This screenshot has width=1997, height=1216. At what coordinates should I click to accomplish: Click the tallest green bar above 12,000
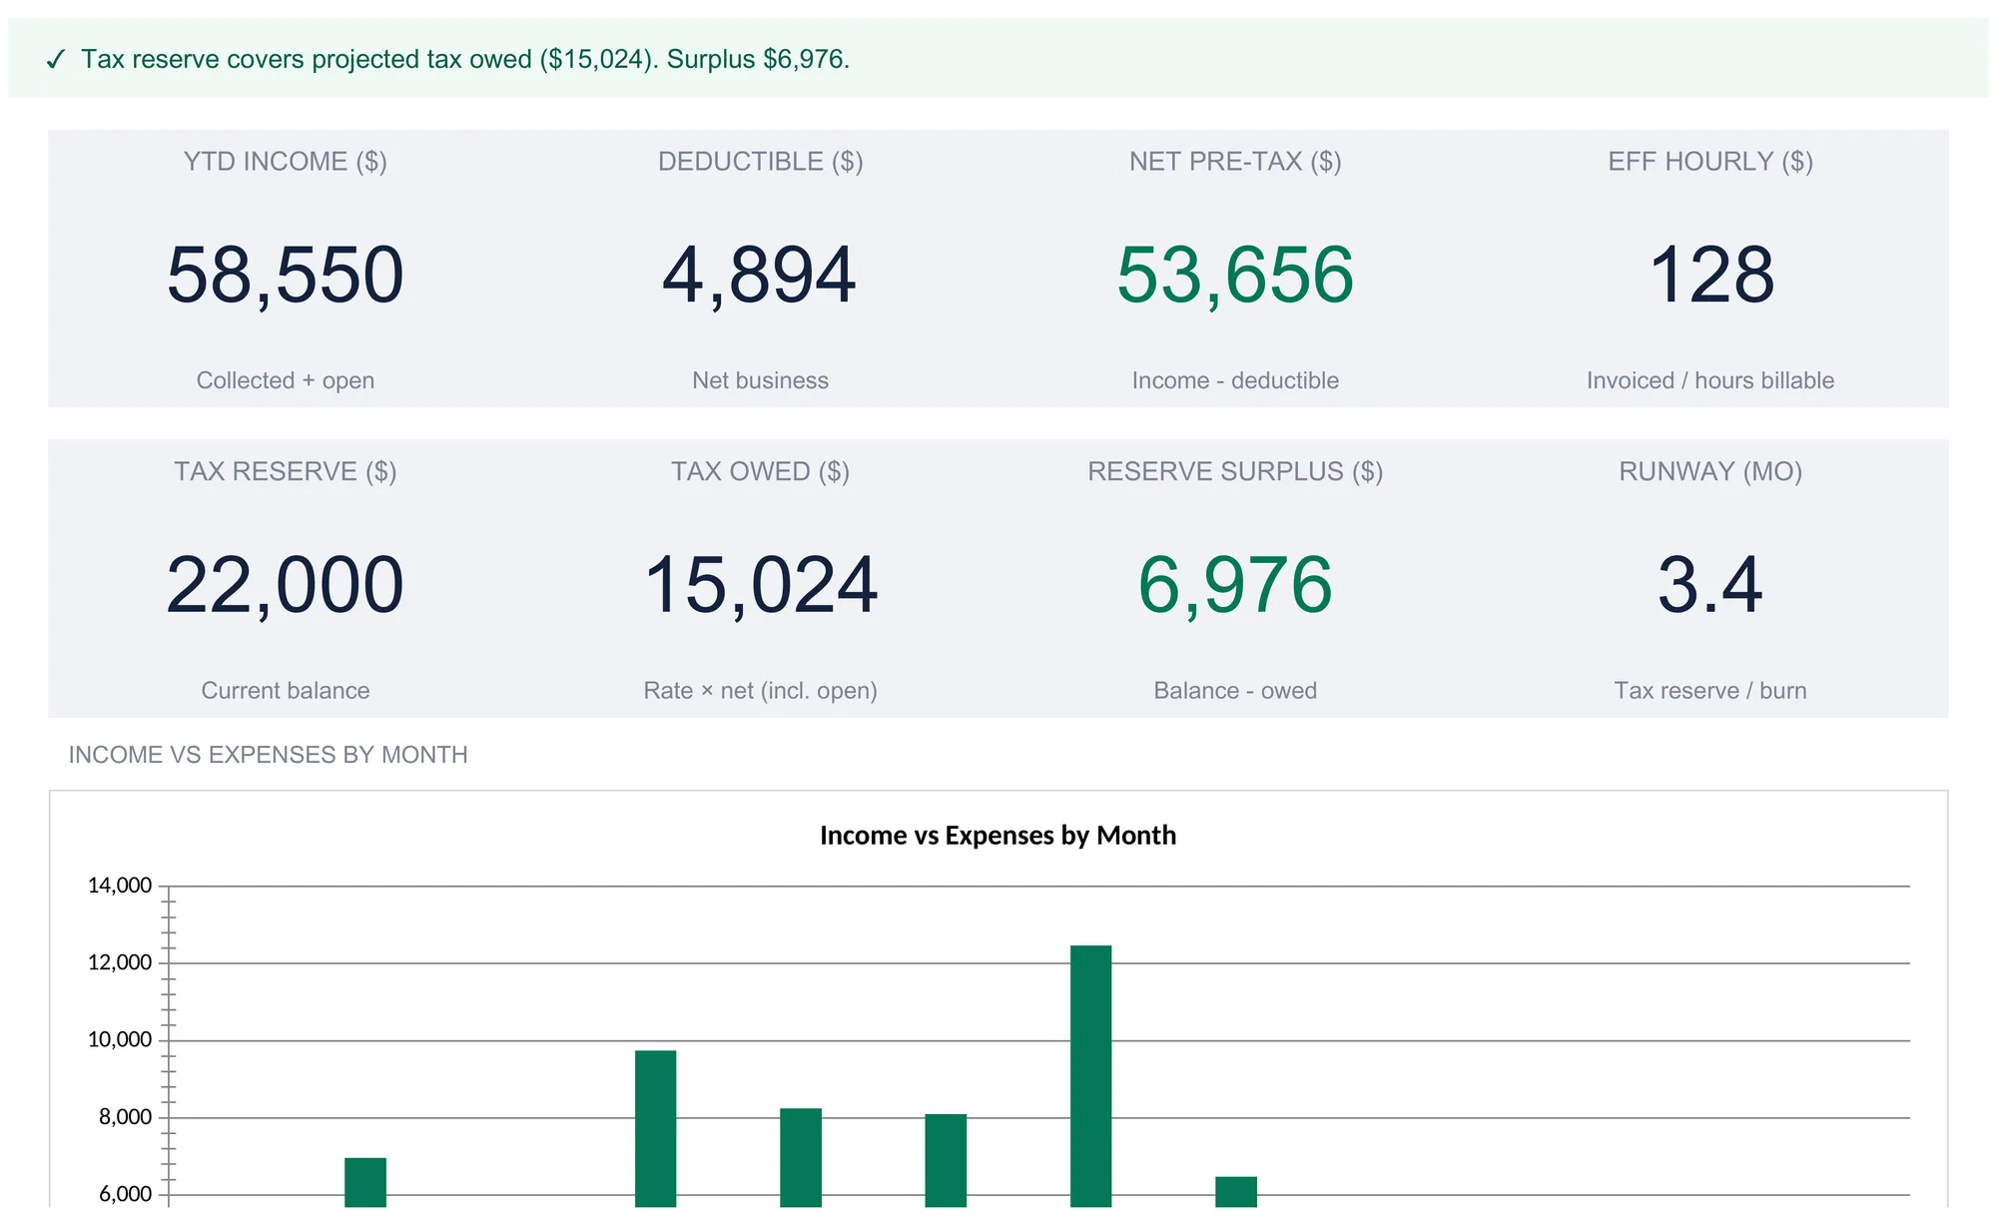pyautogui.click(x=1091, y=1076)
